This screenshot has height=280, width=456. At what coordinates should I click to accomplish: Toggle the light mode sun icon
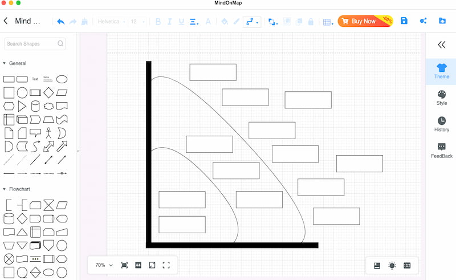pos(392,265)
